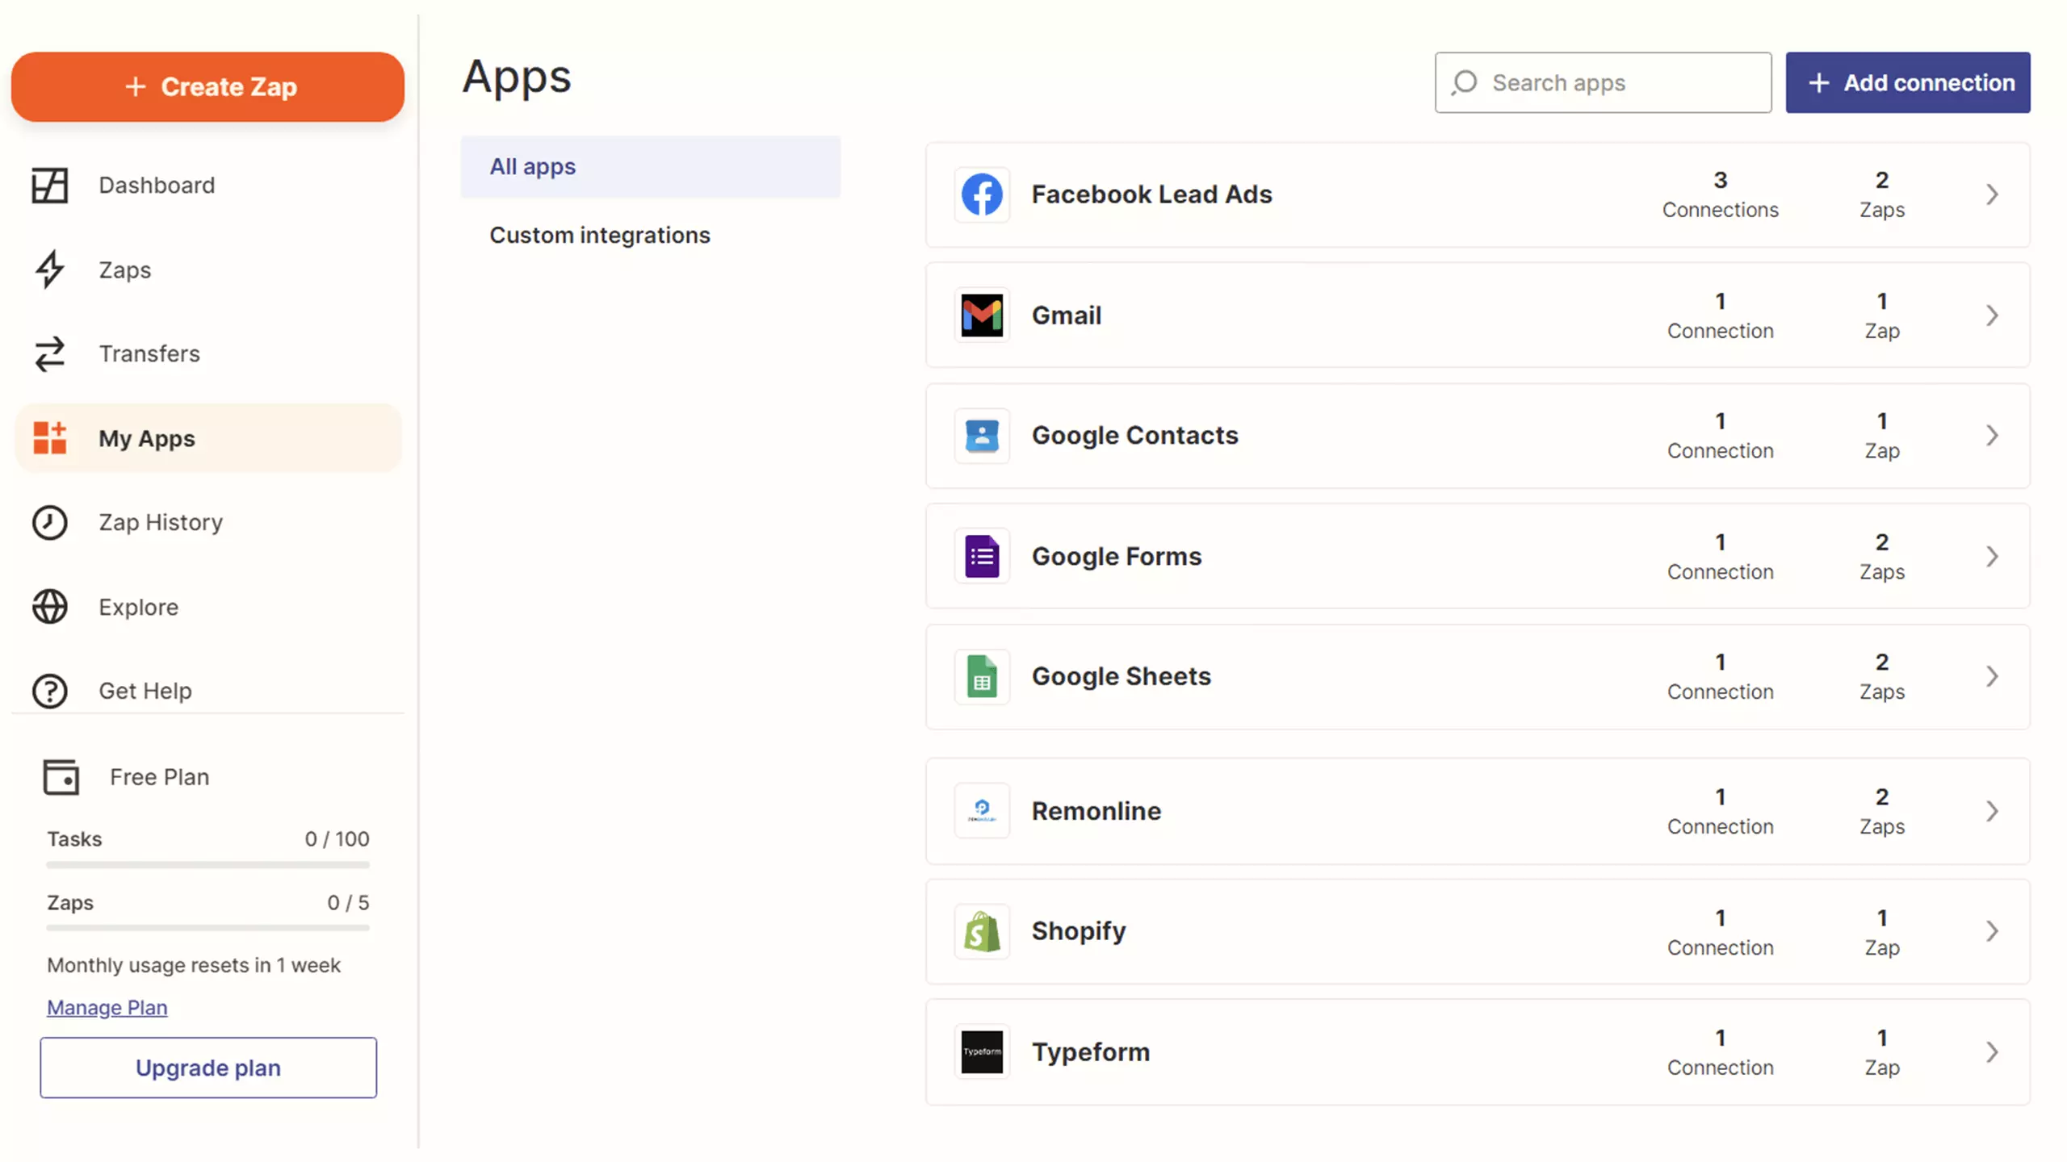Screen dimensions: 2067x1162
Task: Click the Get Help question mark icon
Action: [x=49, y=691]
